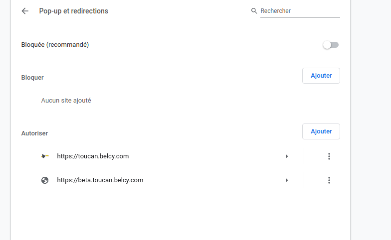Open three-dot menu for https://toucan.belcy.com
This screenshot has width=391, height=240.
[x=329, y=156]
